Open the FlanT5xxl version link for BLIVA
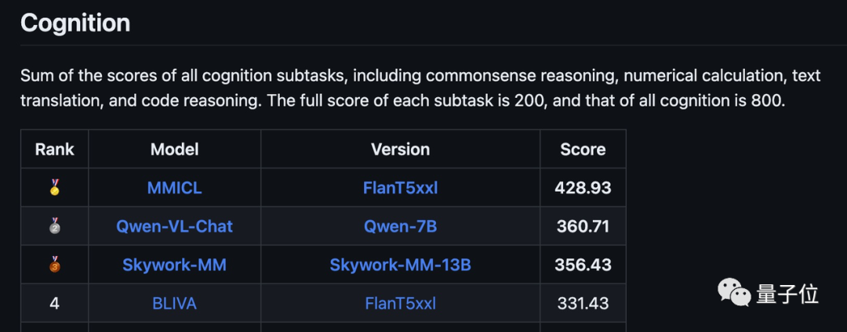This screenshot has height=332, width=847. click(x=400, y=304)
